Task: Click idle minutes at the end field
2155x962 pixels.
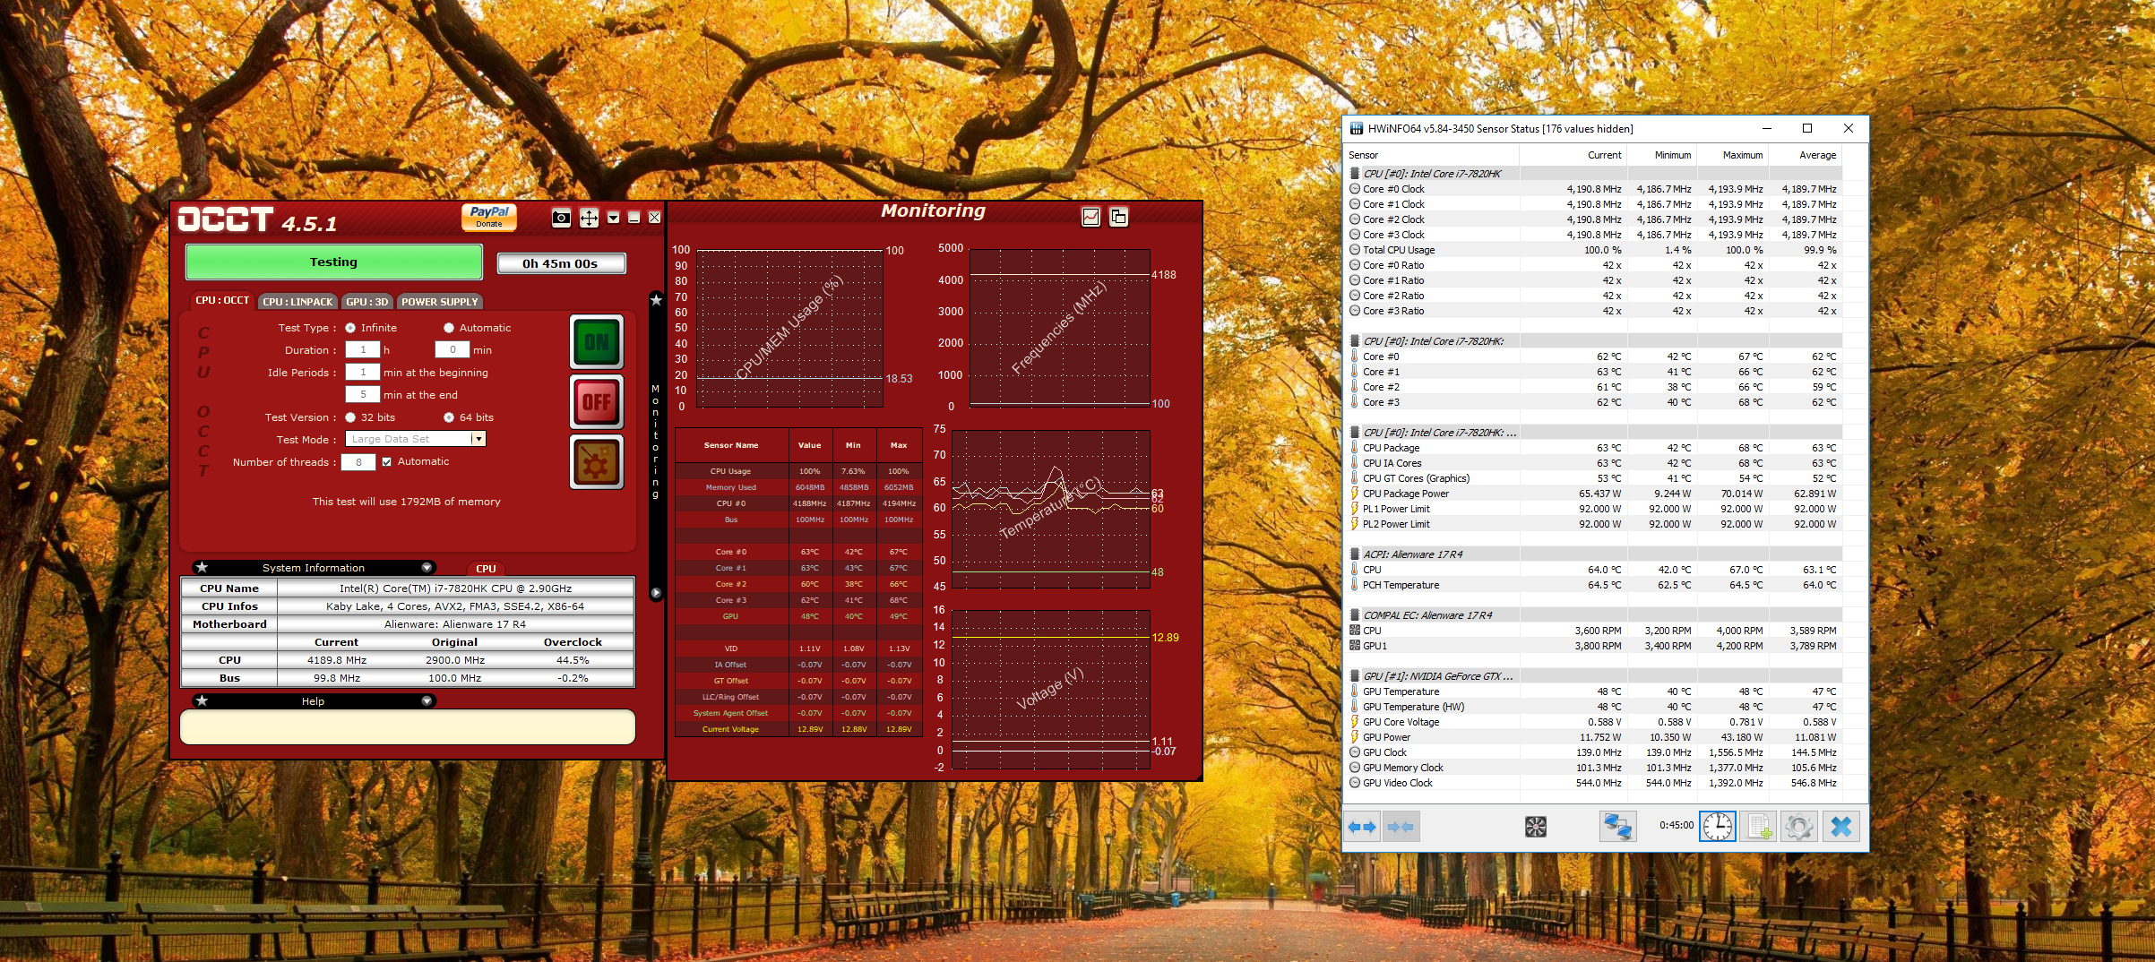Action: 363,395
